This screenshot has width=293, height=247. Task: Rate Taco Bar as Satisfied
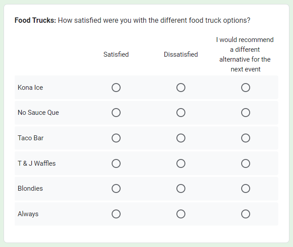[116, 138]
